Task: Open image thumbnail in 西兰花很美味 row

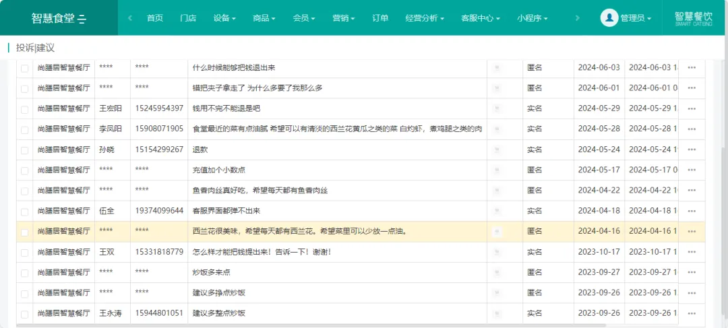Action: tap(497, 231)
